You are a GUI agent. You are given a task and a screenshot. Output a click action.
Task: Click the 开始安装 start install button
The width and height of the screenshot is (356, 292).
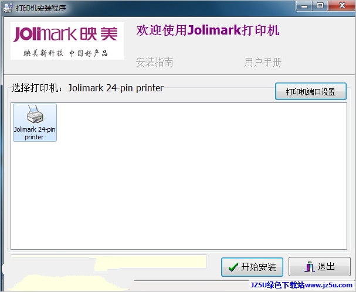pyautogui.click(x=252, y=267)
